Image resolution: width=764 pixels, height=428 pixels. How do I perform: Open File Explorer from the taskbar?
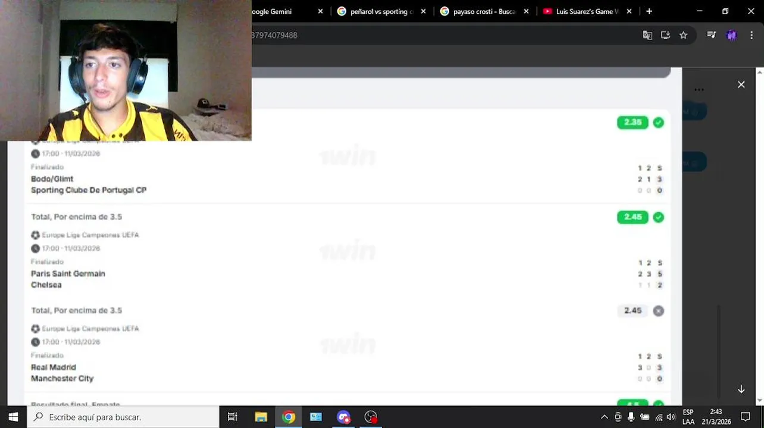pyautogui.click(x=261, y=417)
